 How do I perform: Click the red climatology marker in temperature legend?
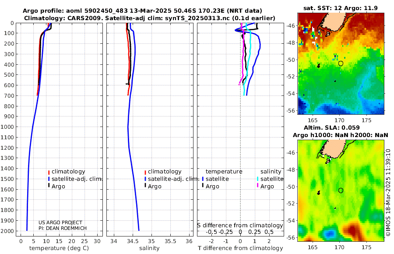pyautogui.click(x=49, y=172)
